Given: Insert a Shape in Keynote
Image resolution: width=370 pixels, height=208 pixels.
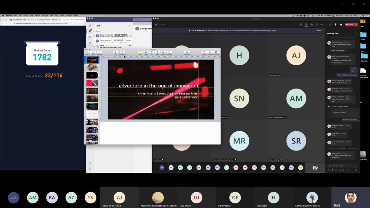Looking at the screenshot, I should coord(157,53).
